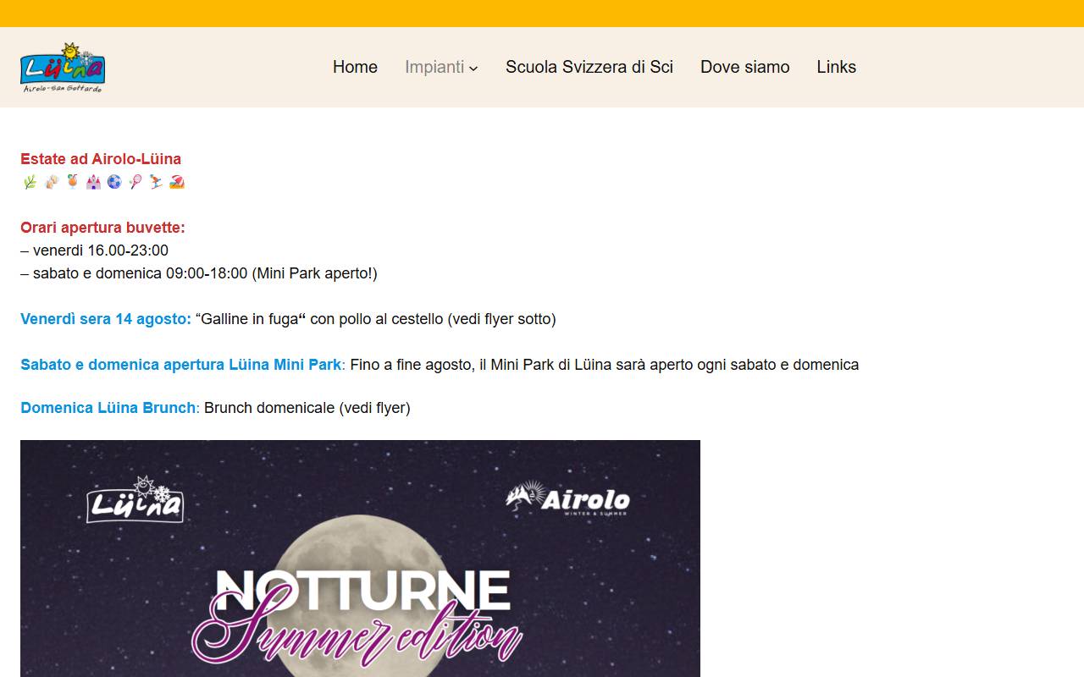1084x677 pixels.
Task: Click 'Domenica Lüina Brunch' text
Action: pos(108,408)
